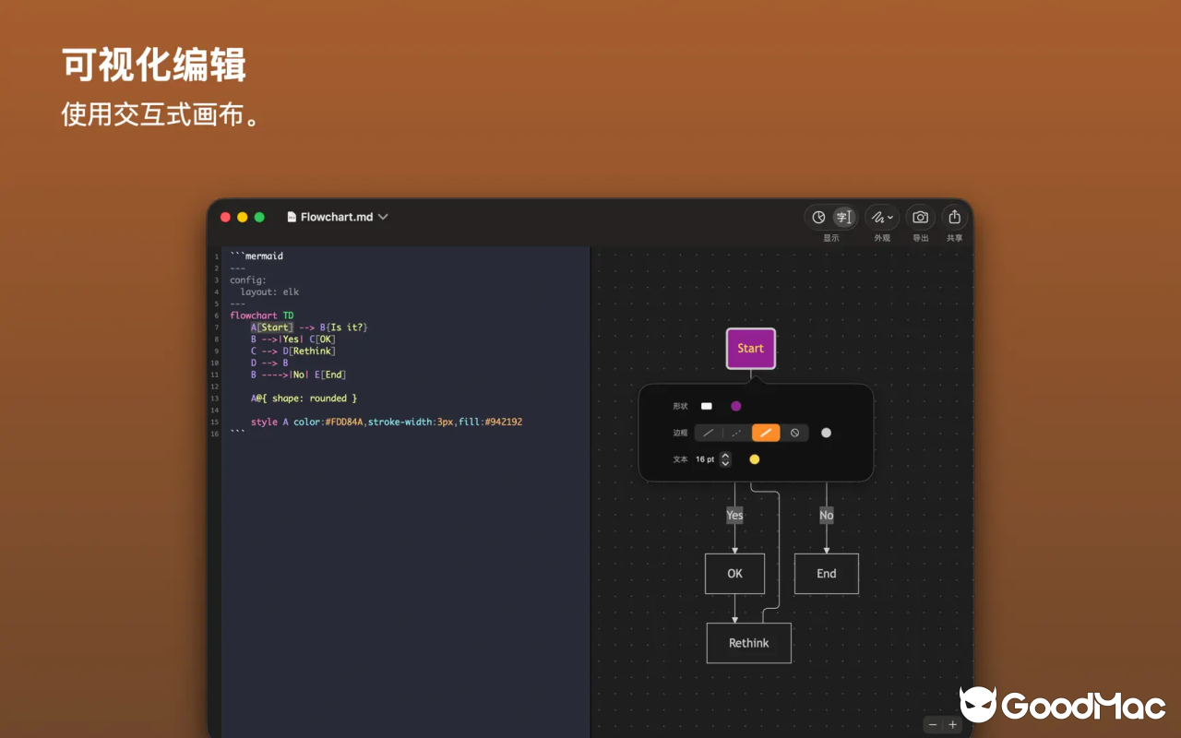The height and width of the screenshot is (738, 1181).
Task: Click the style A color:#FDD84A line
Action: tap(387, 423)
